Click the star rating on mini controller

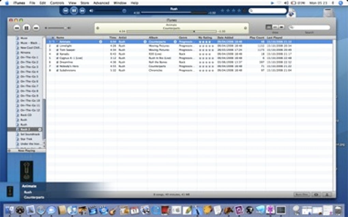pyautogui.click(x=233, y=11)
